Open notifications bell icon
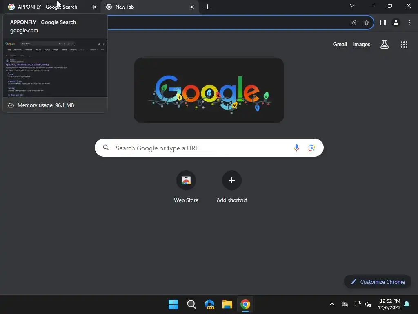This screenshot has height=314, width=418. click(x=407, y=304)
